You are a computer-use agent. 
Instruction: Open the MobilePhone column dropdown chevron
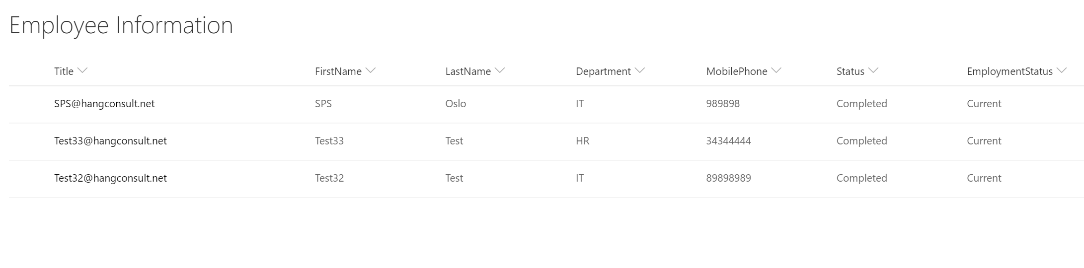click(x=776, y=70)
